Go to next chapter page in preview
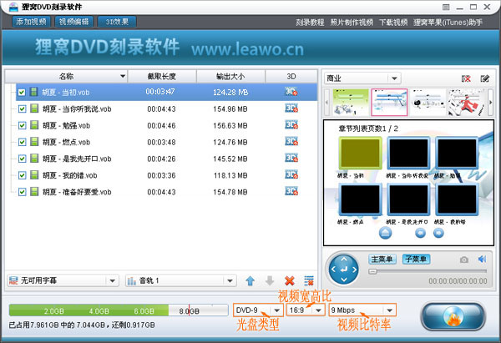501x343 pixels. pyautogui.click(x=438, y=233)
